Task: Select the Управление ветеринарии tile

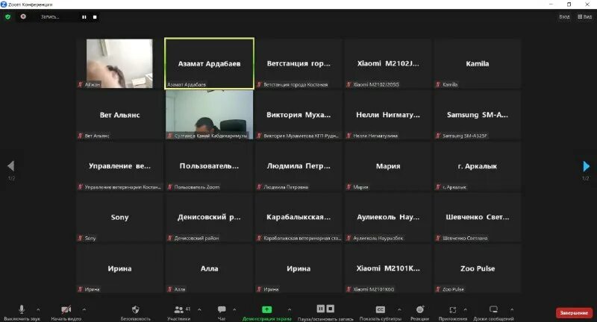Action: [119, 166]
